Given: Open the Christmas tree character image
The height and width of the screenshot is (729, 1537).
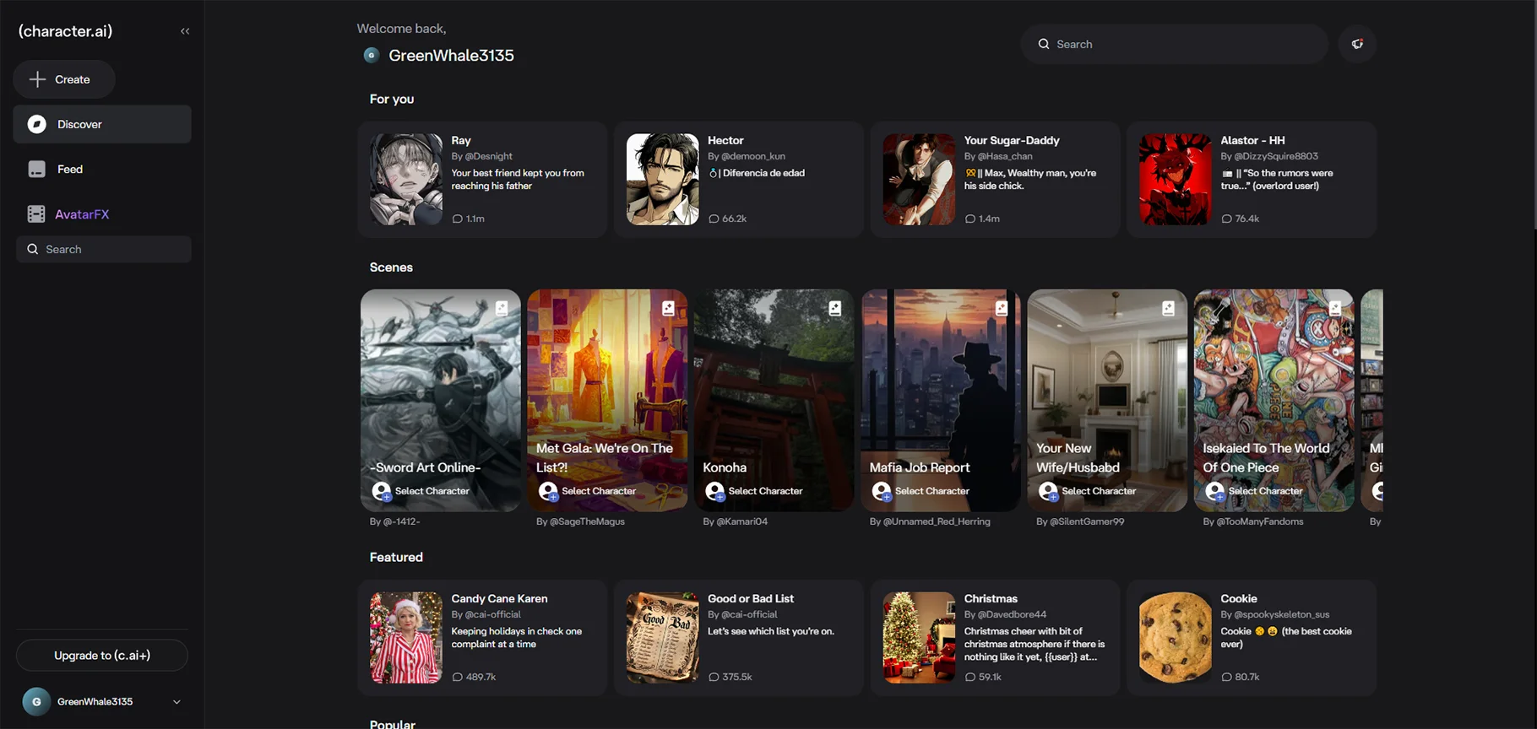Looking at the screenshot, I should (x=919, y=637).
